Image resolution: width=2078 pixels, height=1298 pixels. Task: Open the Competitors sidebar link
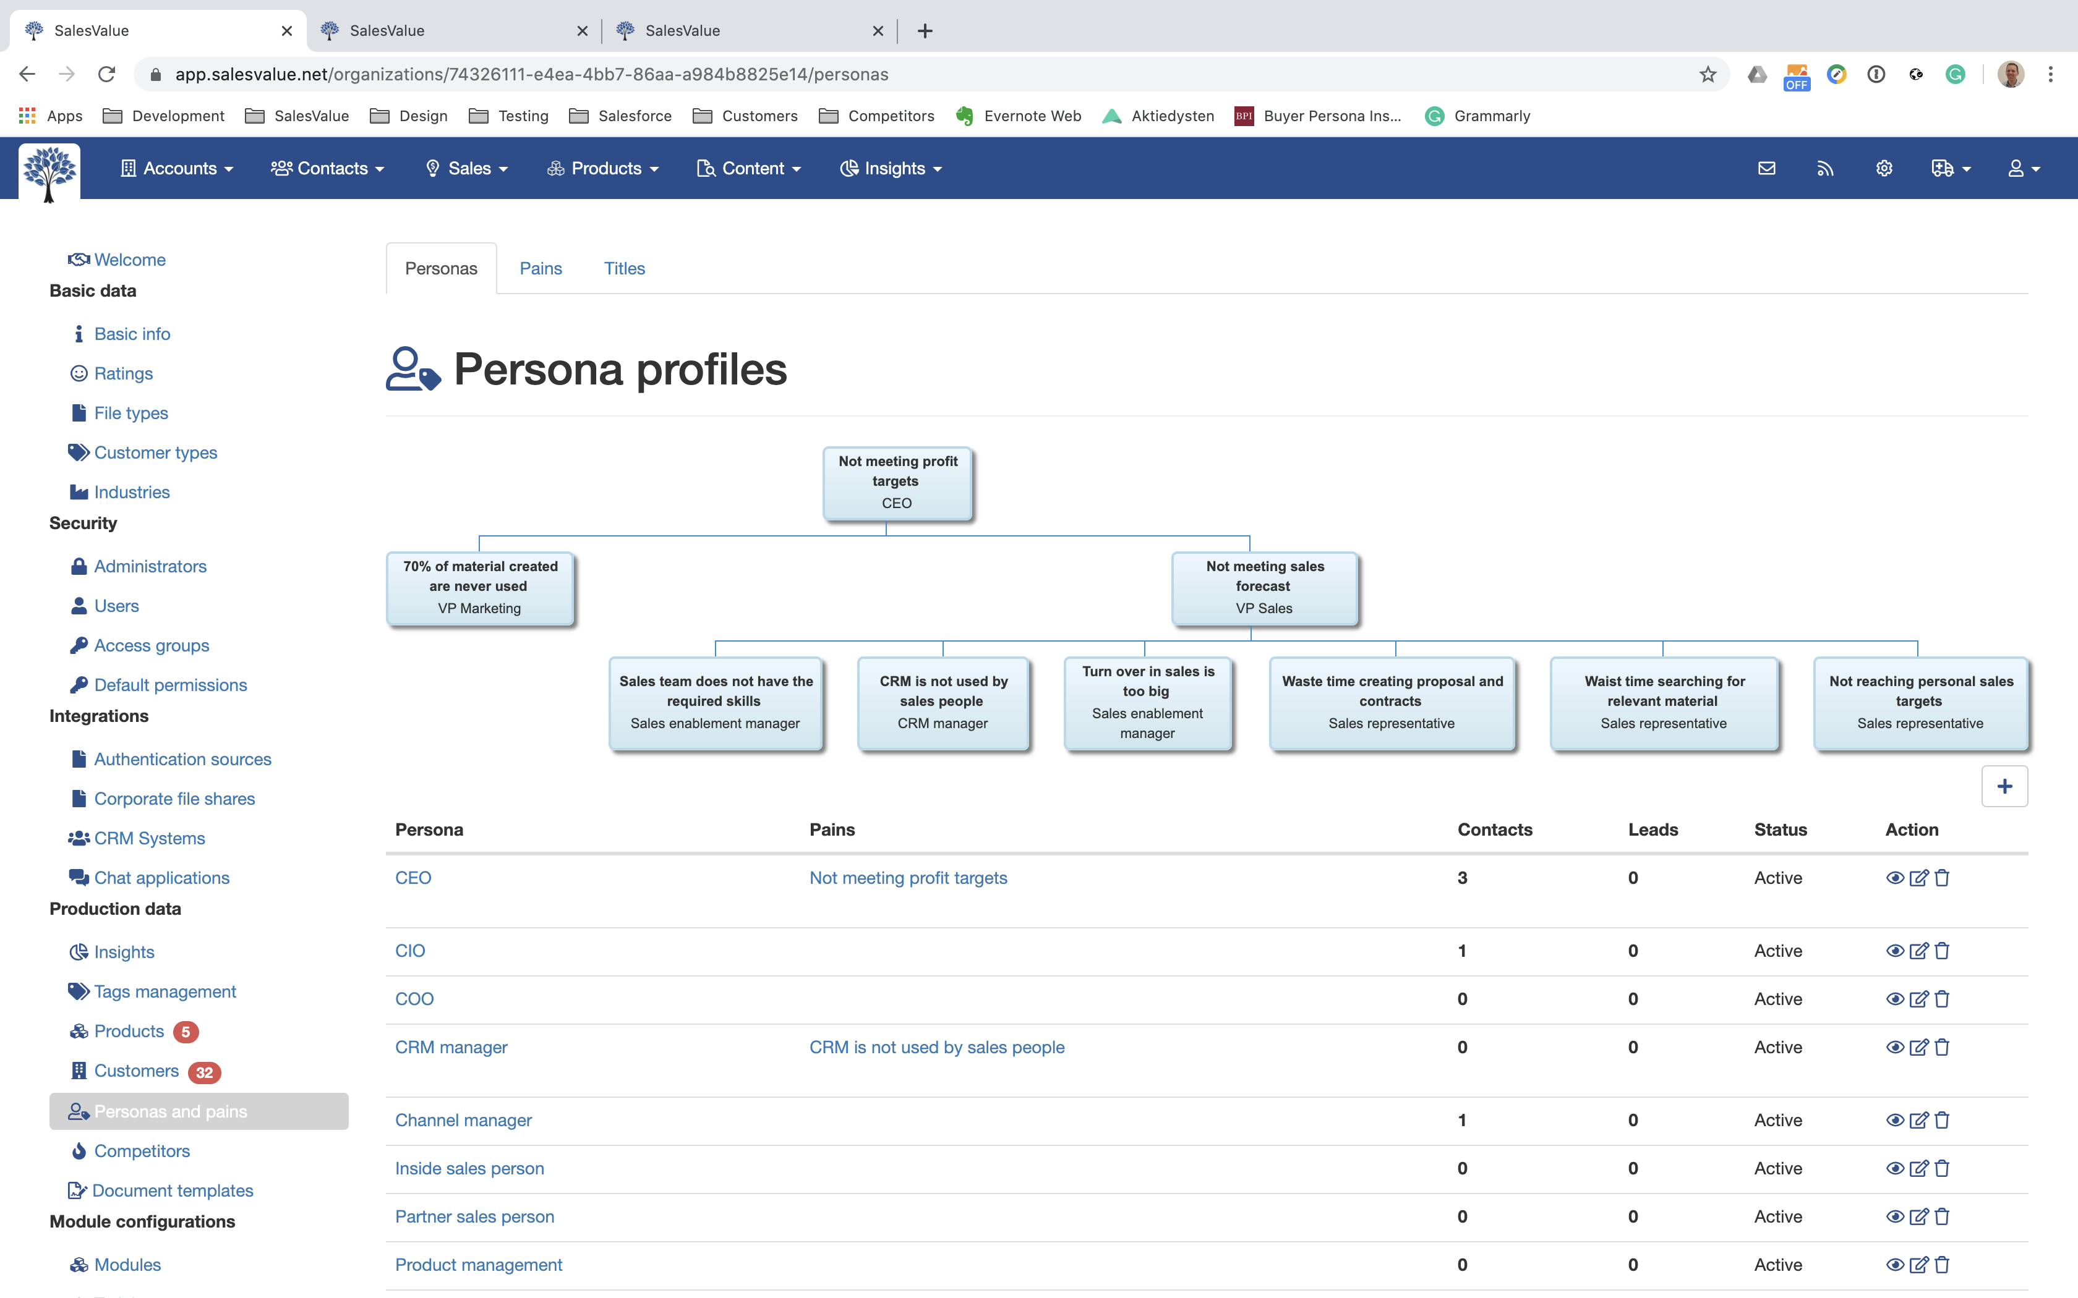click(142, 1150)
